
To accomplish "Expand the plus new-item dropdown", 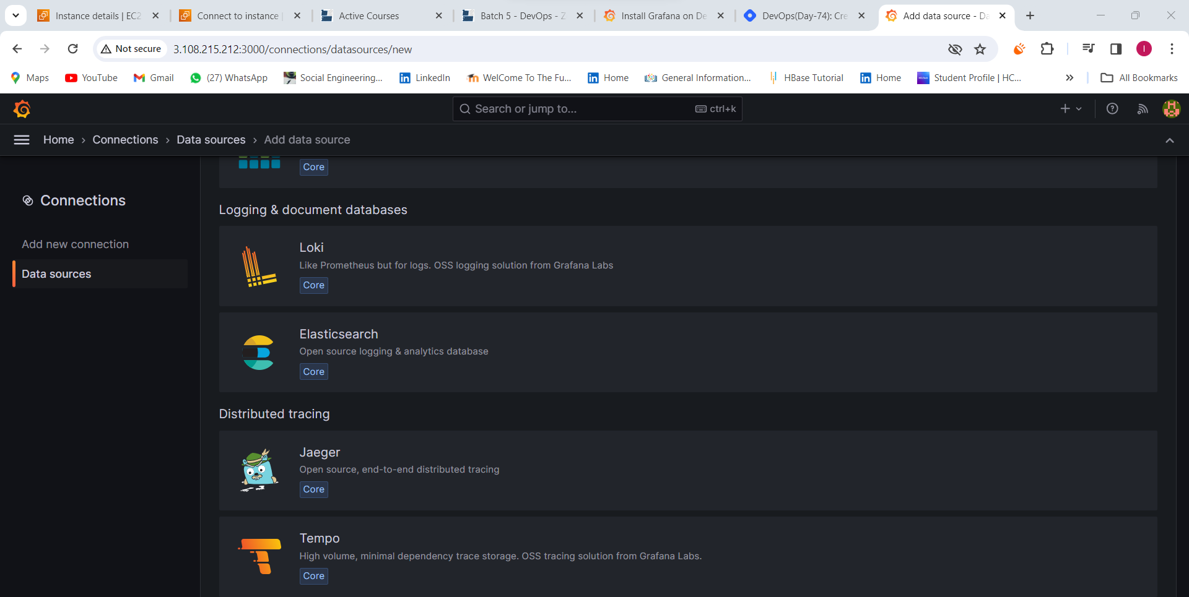I will 1071,109.
